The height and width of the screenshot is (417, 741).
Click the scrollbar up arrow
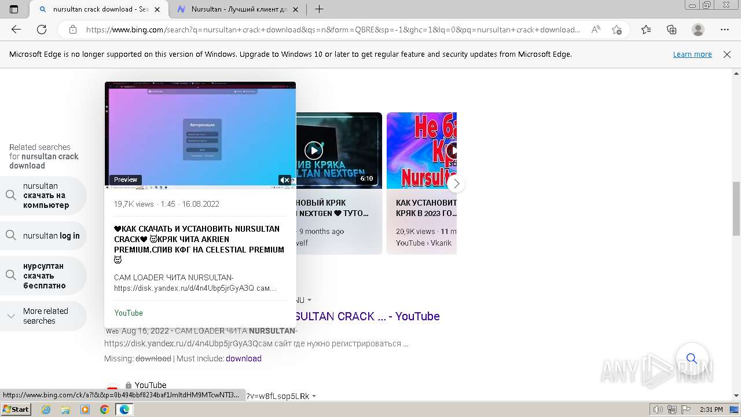pyautogui.click(x=736, y=73)
